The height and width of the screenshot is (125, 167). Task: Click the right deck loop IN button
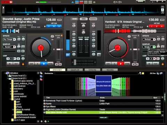pyautogui.click(x=150, y=64)
